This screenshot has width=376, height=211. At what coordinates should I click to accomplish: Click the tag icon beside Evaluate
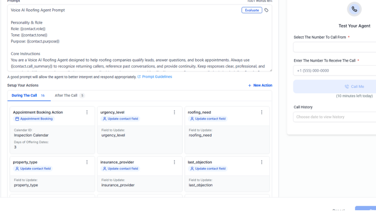click(x=266, y=10)
